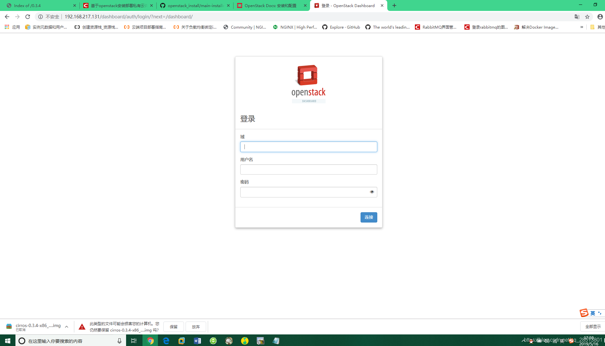The image size is (605, 346).
Task: Open the 关于负载均衡绑定 bookmark
Action: [x=195, y=27]
